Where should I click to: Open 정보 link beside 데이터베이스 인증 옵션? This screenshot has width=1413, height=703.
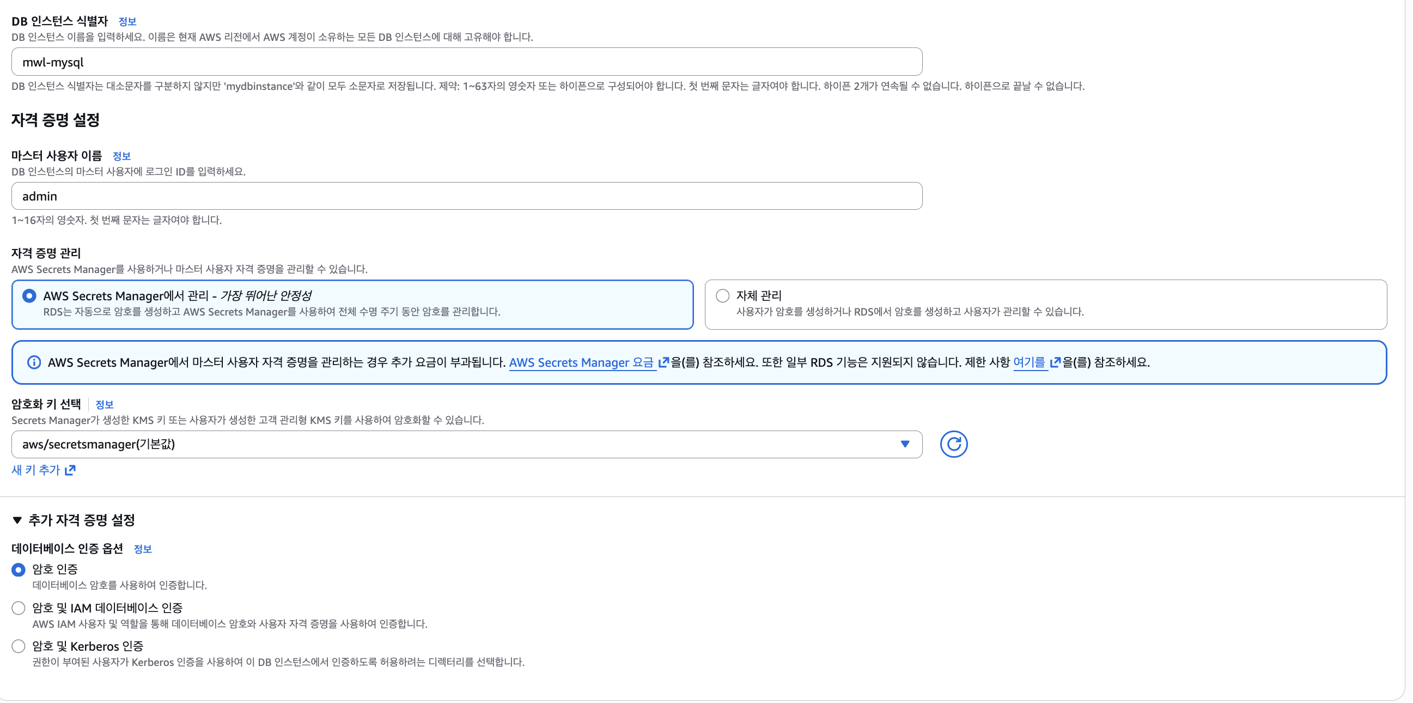pos(143,549)
